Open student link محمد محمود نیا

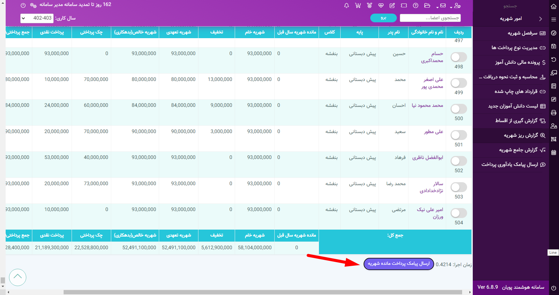point(427,106)
